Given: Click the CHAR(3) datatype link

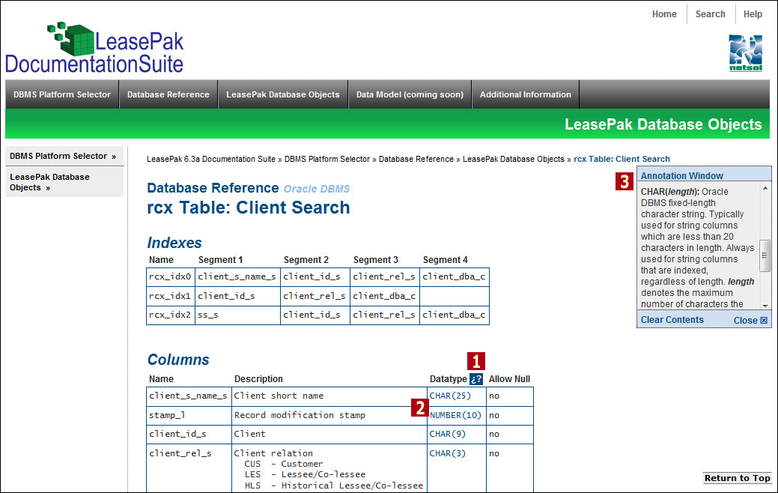Looking at the screenshot, I should coord(448,453).
